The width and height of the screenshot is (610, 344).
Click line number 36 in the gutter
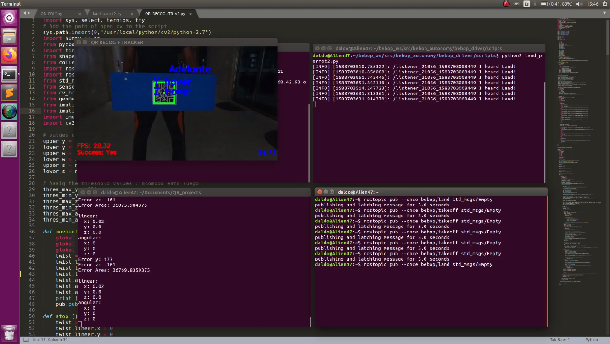tap(32, 232)
